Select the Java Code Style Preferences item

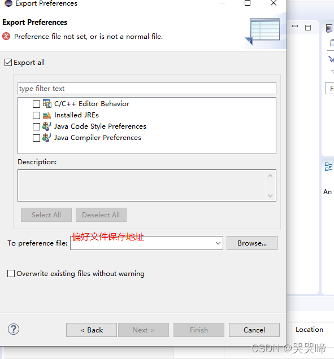coord(100,126)
